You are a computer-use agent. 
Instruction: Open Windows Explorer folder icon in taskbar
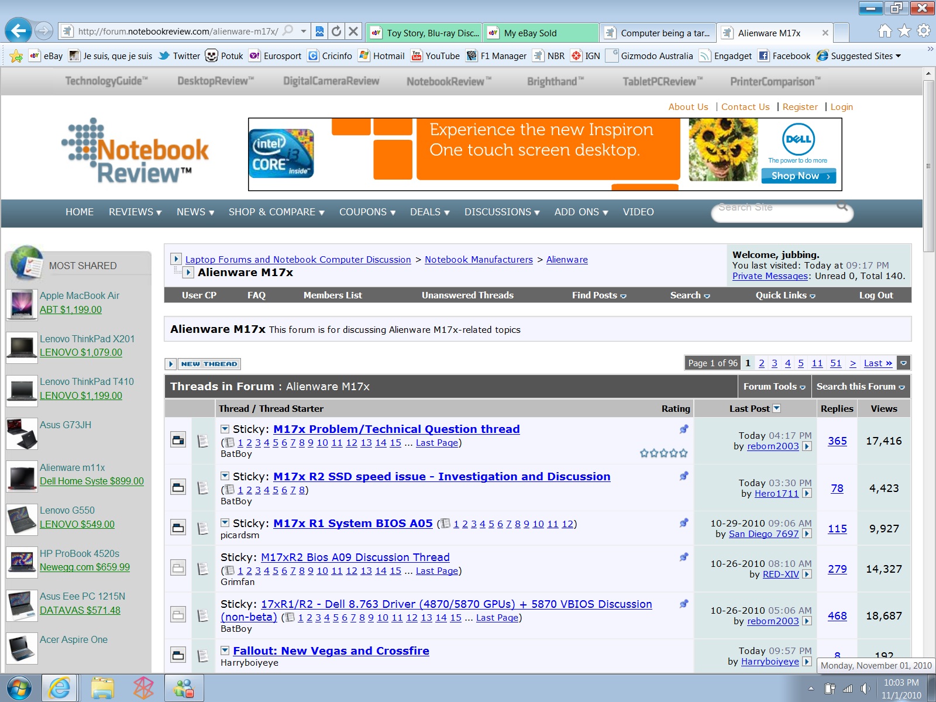[102, 688]
